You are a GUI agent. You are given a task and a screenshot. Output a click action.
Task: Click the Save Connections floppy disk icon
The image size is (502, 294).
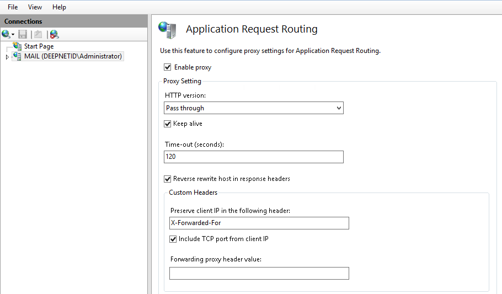(23, 34)
